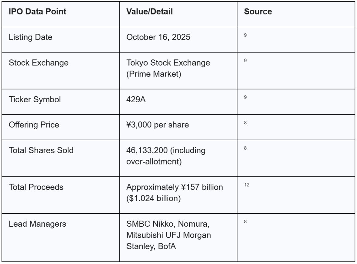Open citation 9 in Ticker Symbol row
Image resolution: width=357 pixels, height=264 pixels.
pos(245,97)
